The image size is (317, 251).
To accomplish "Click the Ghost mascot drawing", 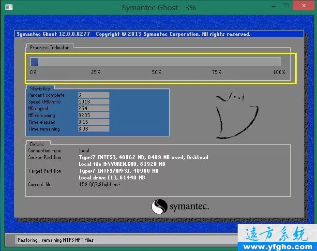I will [235, 115].
